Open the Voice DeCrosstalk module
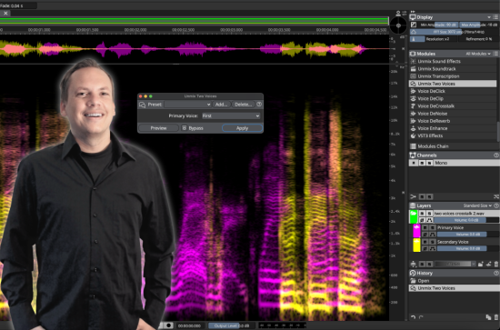The image size is (500, 330). coord(453,105)
